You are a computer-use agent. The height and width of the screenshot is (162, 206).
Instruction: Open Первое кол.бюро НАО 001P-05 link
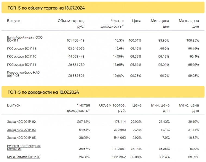[23, 74]
